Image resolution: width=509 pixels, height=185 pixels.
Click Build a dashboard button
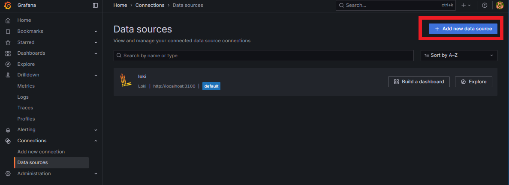pyautogui.click(x=419, y=82)
